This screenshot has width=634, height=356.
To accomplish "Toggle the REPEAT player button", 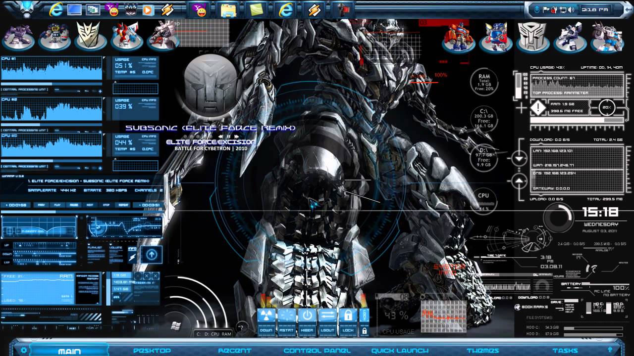I will (x=123, y=205).
